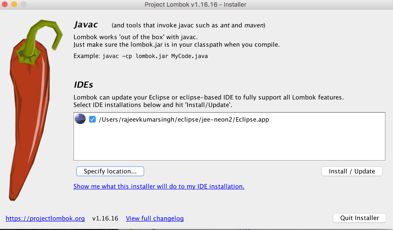
Task: Click the 'Project Lombok v1.16.16 - Installer' title bar
Action: [195, 4]
